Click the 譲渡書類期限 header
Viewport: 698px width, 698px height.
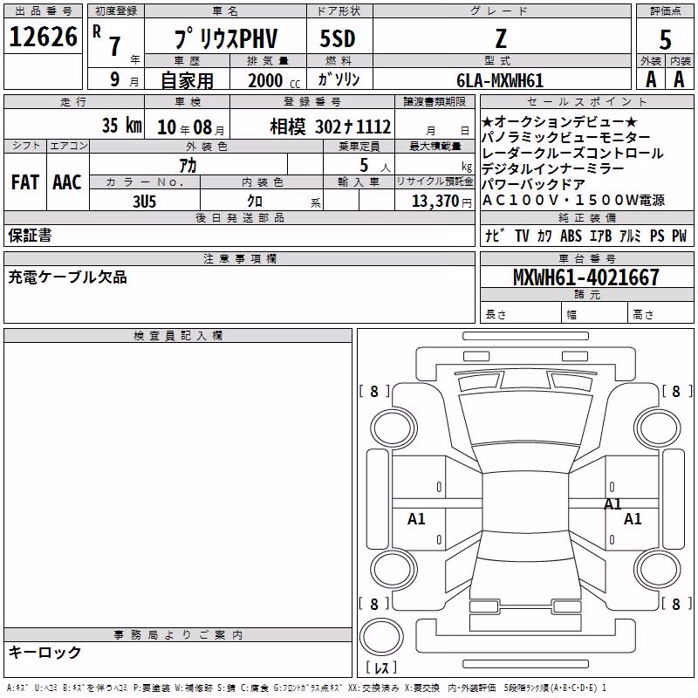click(x=435, y=101)
